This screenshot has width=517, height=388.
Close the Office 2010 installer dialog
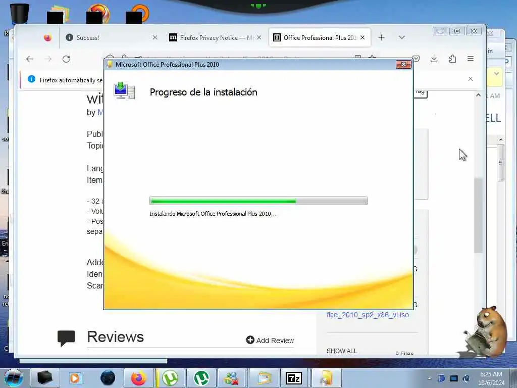(403, 64)
